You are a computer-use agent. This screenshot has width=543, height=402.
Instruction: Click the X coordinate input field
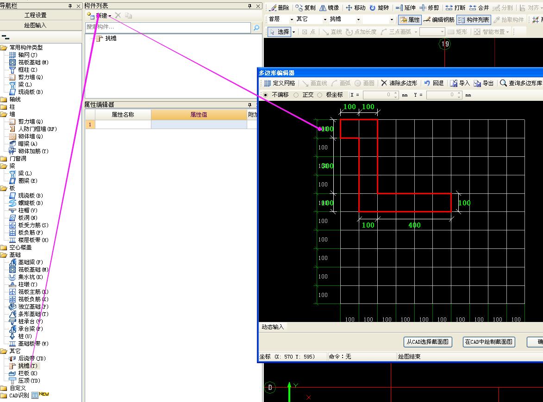(377, 95)
